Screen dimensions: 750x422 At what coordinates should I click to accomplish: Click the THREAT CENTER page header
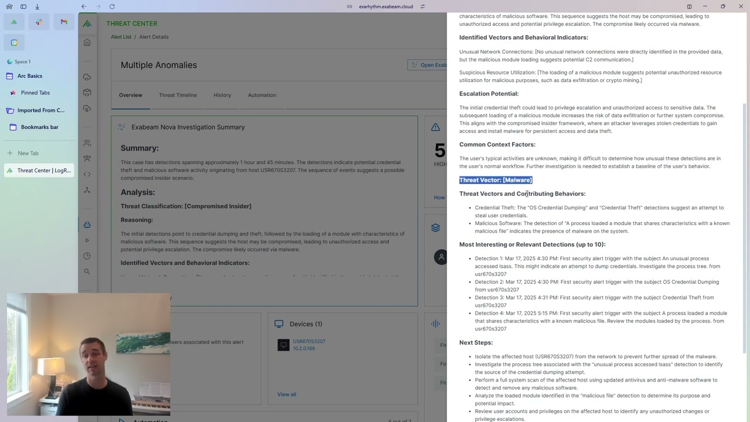click(x=132, y=23)
